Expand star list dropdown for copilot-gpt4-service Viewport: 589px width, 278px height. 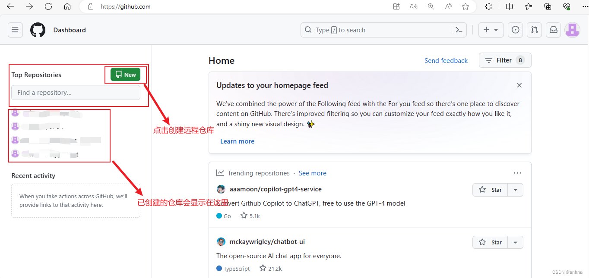tap(515, 190)
